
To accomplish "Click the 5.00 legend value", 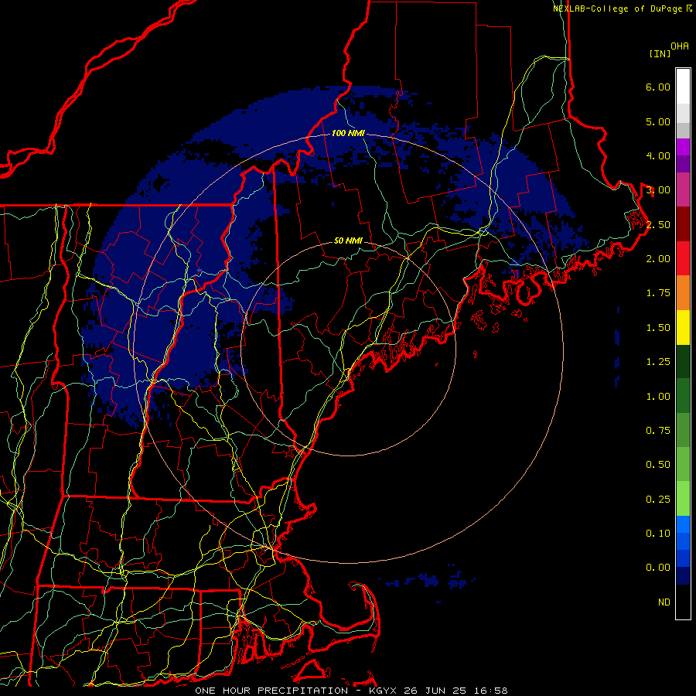I will point(658,121).
